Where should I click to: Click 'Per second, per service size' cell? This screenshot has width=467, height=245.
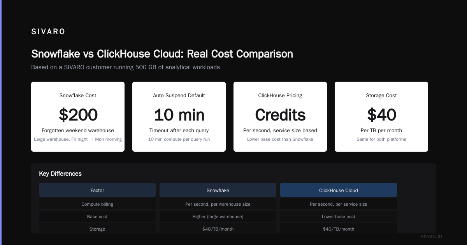point(339,204)
